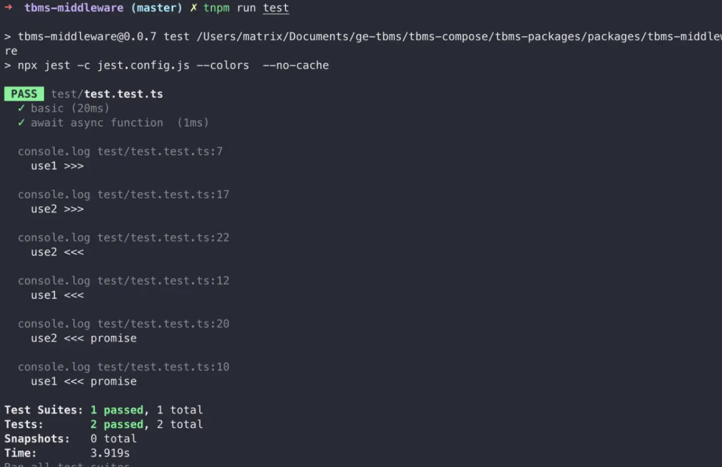Jump to test.test.ts:22 log source
722x467 pixels.
coord(163,237)
